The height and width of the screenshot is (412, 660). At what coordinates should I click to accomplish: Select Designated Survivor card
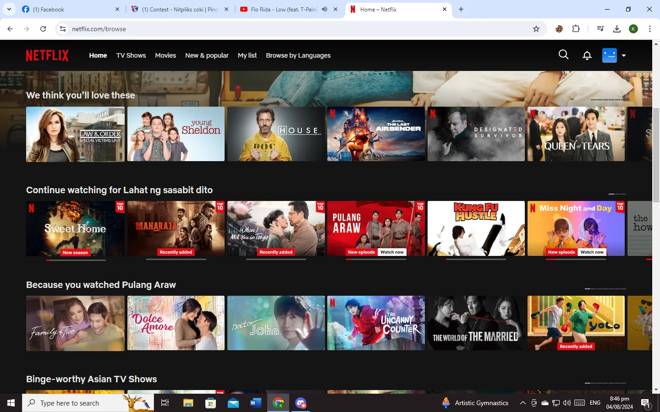(476, 134)
